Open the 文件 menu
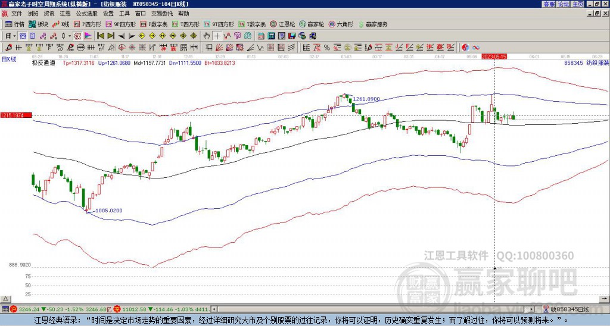Screen dimensions: 610x326 coord(16,14)
